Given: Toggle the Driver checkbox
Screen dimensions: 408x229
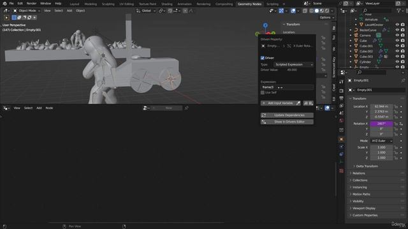Looking at the screenshot, I should tap(263, 58).
